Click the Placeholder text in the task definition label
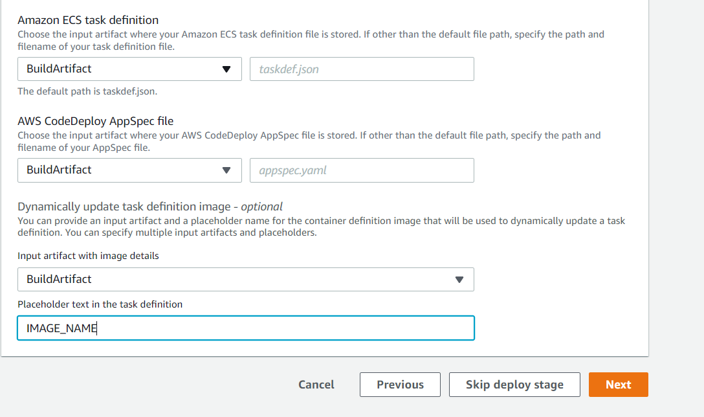Viewport: 704px width, 417px height. [x=100, y=304]
